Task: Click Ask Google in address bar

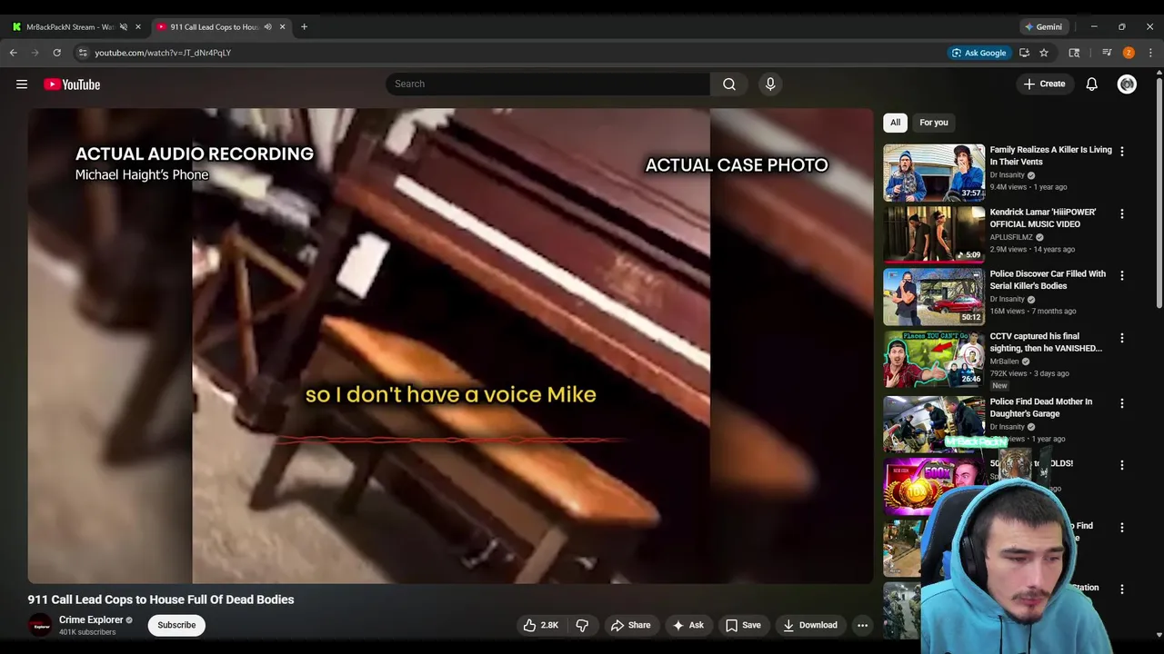Action: point(978,53)
